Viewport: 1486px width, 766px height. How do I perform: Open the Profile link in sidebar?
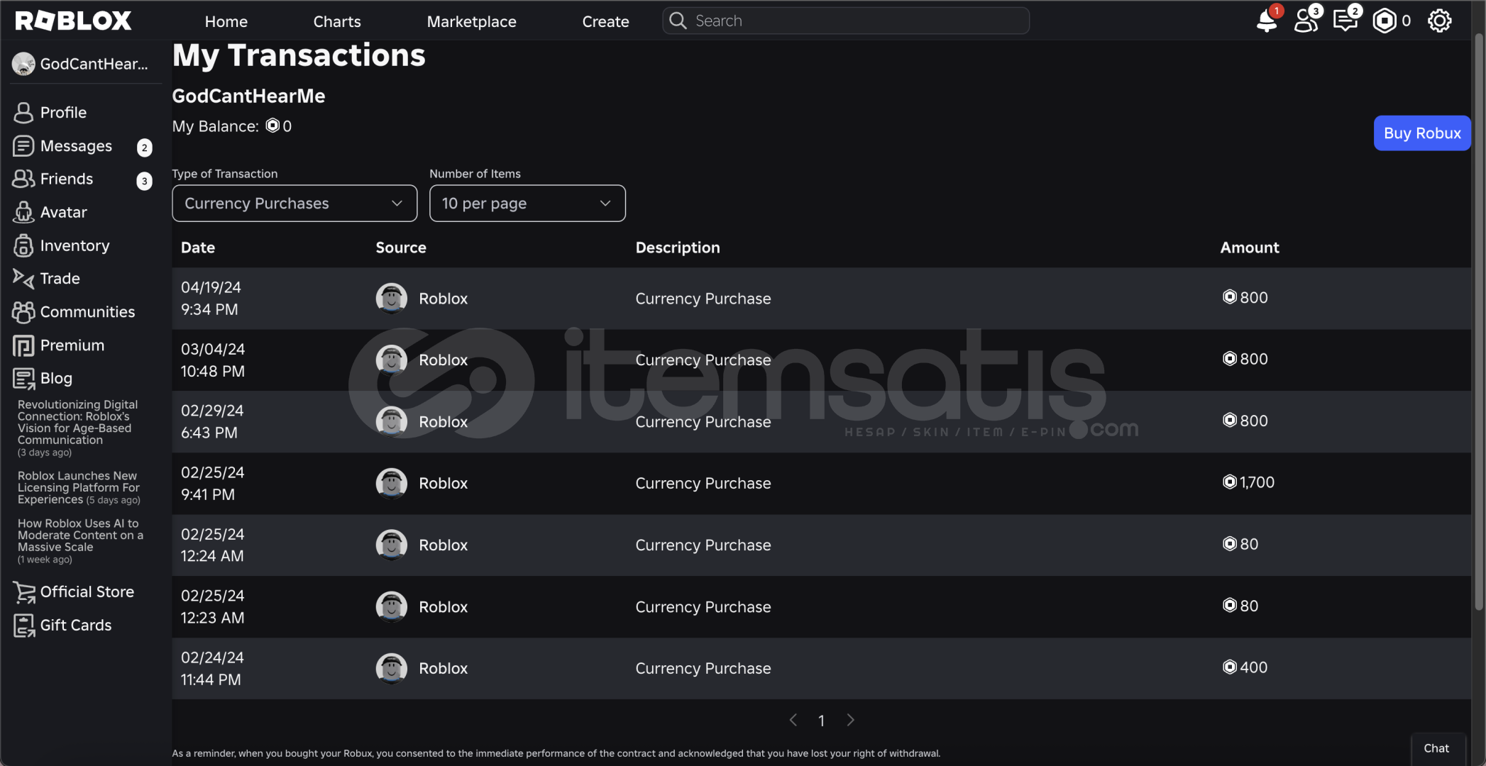[x=63, y=112]
